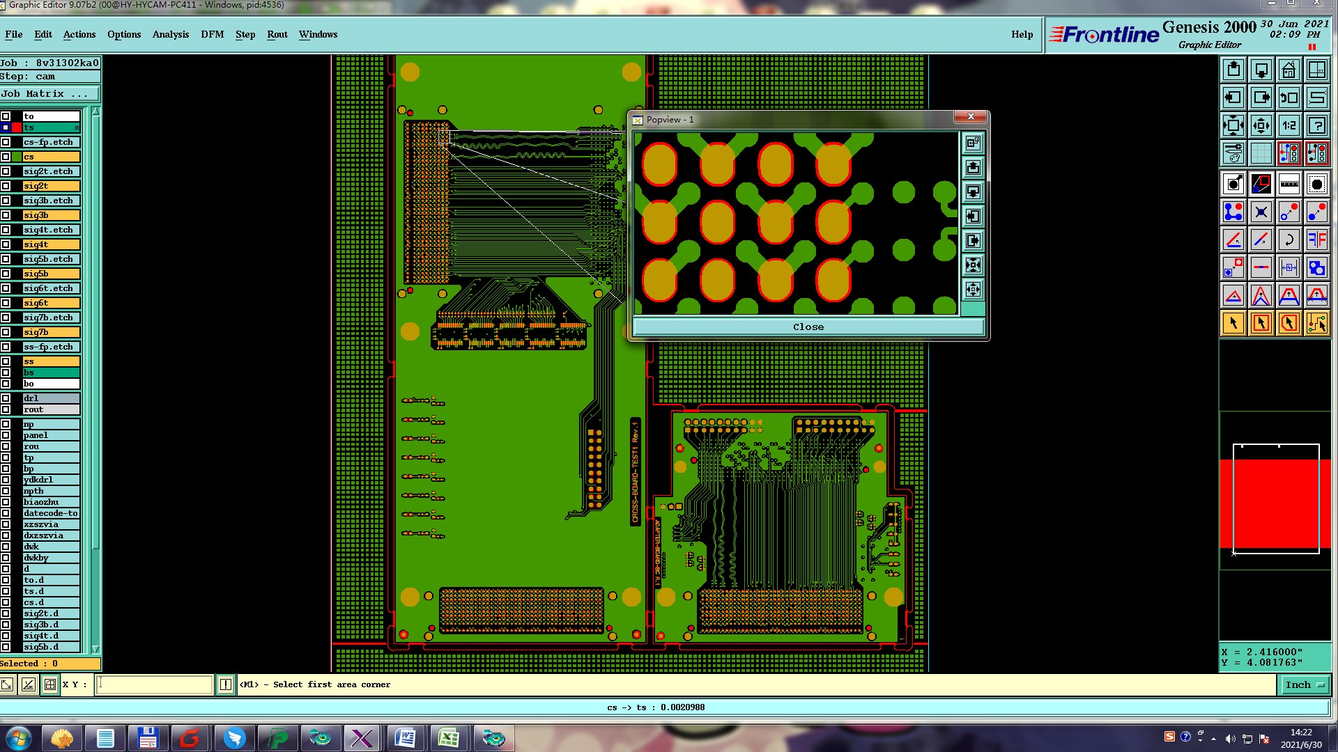Select the mirror tool icon
1338x752 pixels.
click(1316, 240)
